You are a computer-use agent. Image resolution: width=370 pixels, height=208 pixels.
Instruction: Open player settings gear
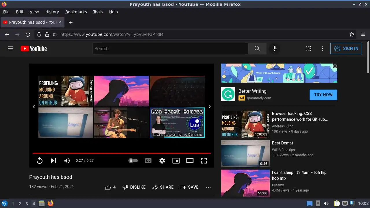[162, 161]
